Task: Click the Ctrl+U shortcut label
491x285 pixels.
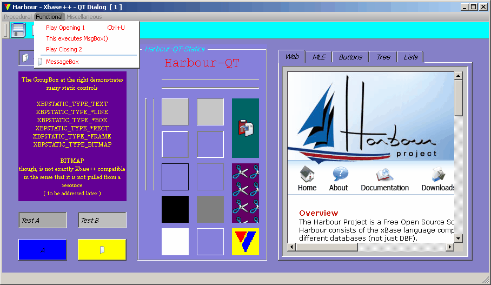Action: (x=116, y=28)
